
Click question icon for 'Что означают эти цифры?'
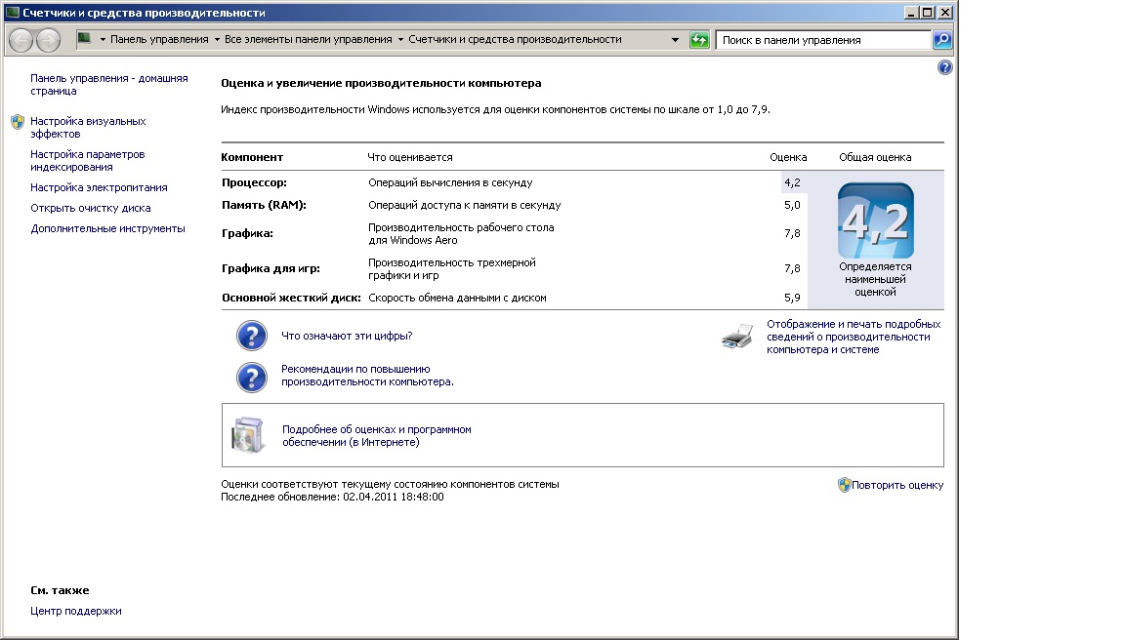click(252, 336)
